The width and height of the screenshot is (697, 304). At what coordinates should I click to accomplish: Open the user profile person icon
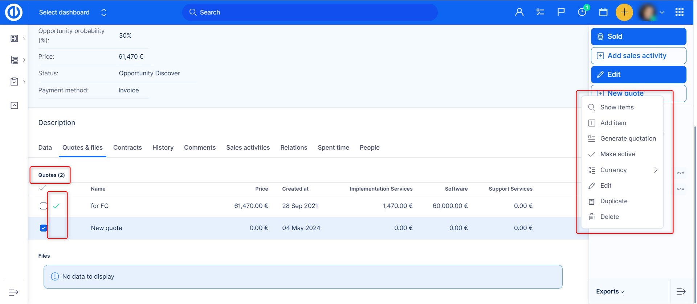point(519,12)
